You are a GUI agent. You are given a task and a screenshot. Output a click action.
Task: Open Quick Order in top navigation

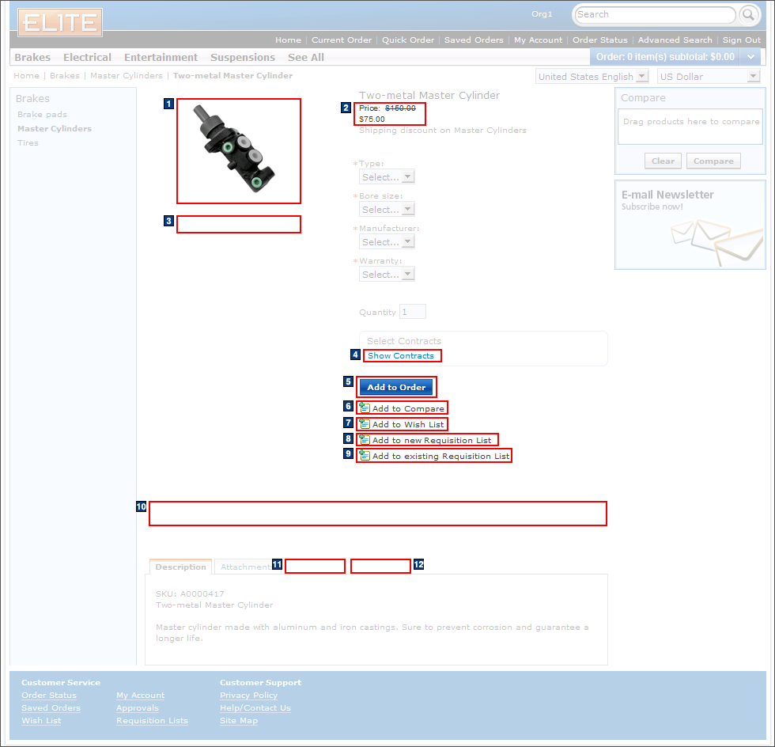408,40
